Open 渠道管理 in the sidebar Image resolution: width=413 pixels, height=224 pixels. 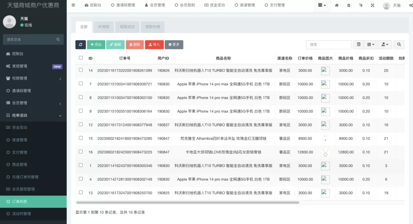coord(33,140)
